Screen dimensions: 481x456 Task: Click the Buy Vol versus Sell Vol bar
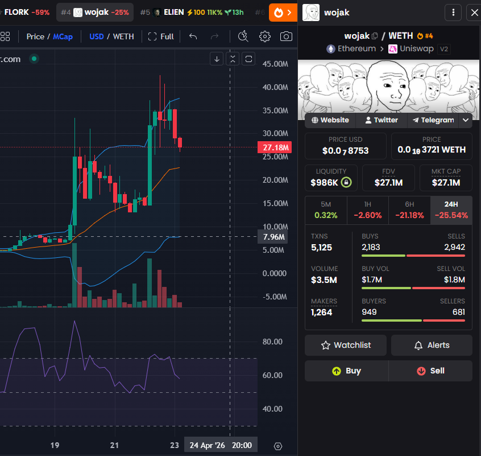pos(413,288)
